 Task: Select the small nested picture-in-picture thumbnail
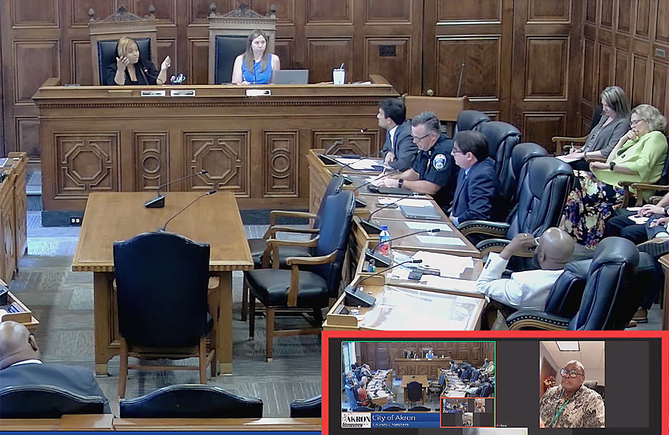467,412
